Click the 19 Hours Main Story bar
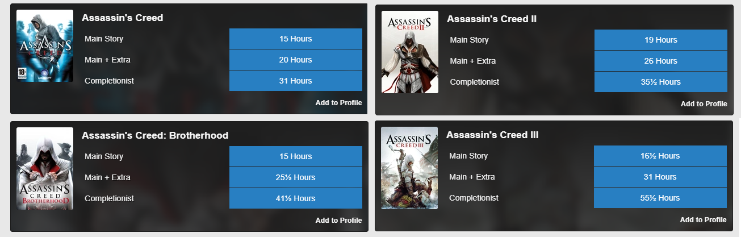The width and height of the screenshot is (741, 237). point(660,40)
